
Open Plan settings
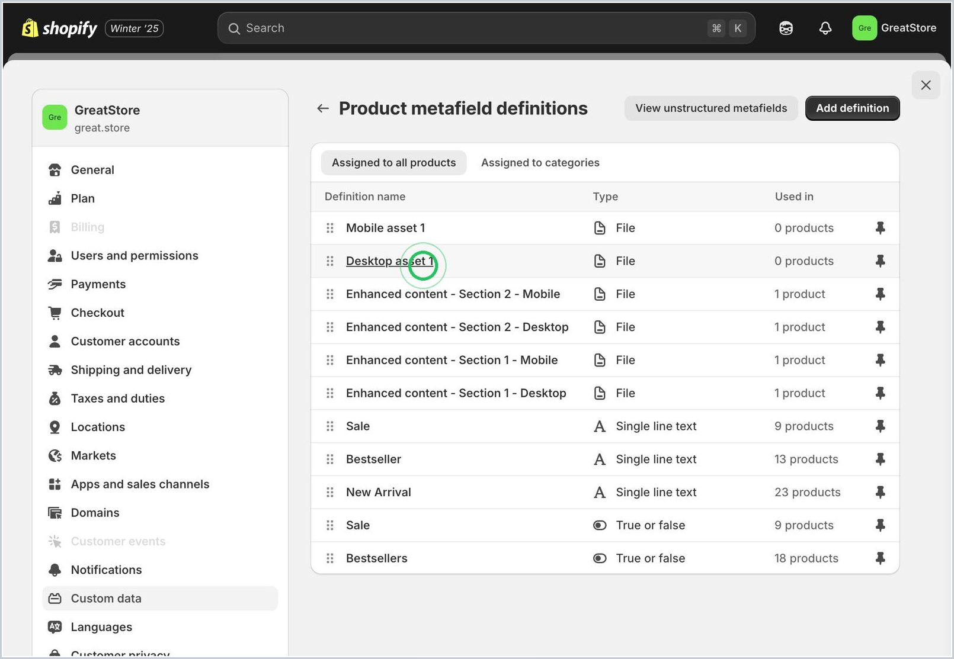pyautogui.click(x=160, y=198)
